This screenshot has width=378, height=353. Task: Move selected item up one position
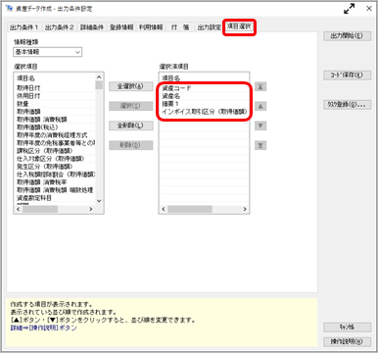pos(260,106)
